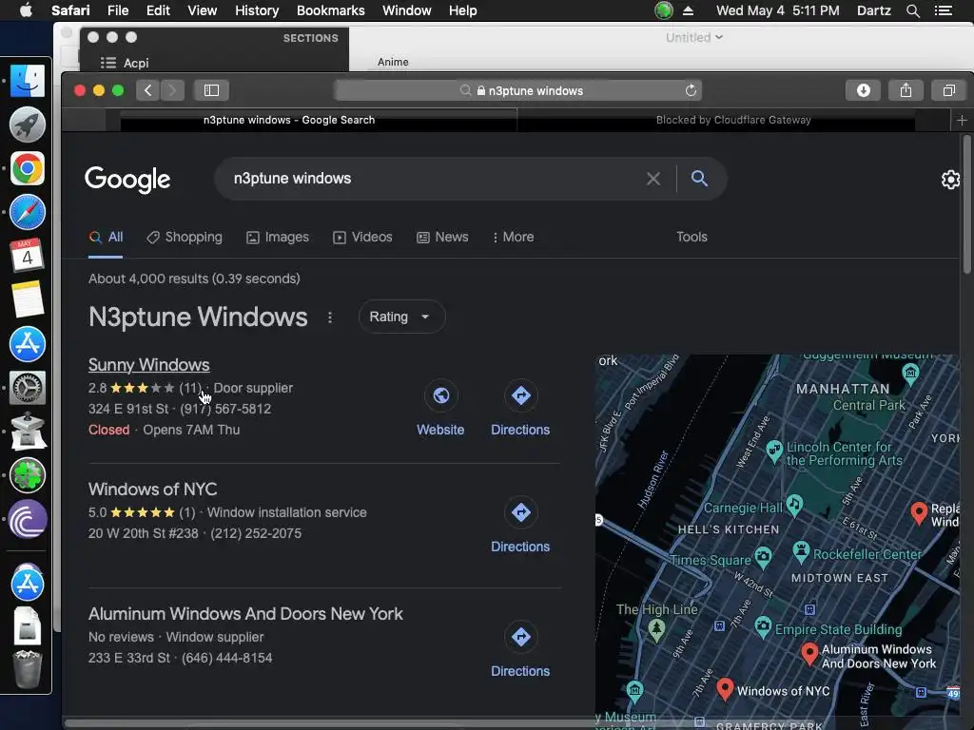The image size is (974, 730).
Task: Open Google settings gear icon
Action: (950, 180)
